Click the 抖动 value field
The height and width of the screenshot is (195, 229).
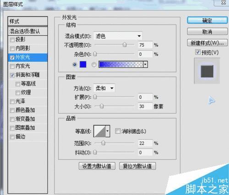[145, 152]
